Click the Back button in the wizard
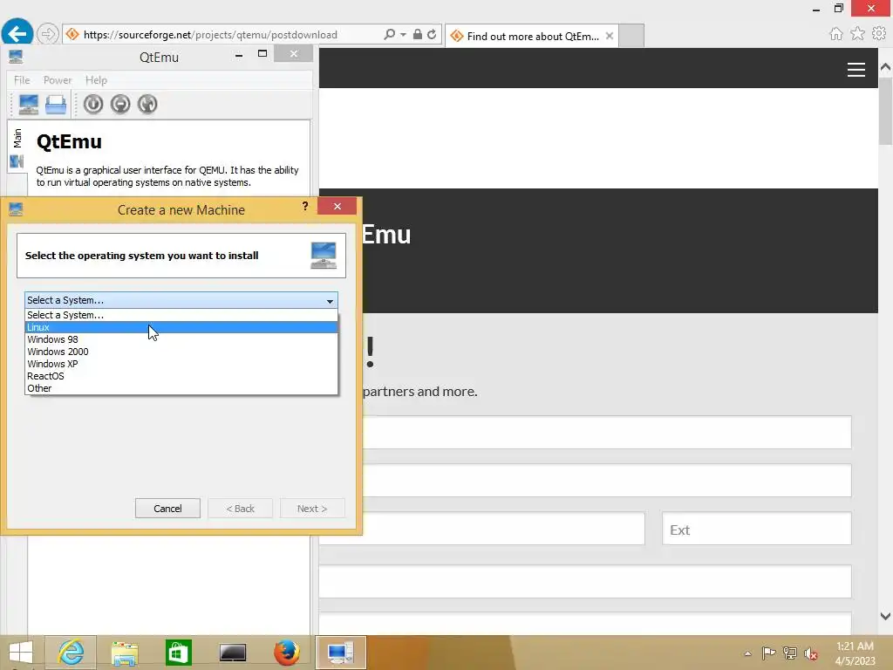 point(241,509)
